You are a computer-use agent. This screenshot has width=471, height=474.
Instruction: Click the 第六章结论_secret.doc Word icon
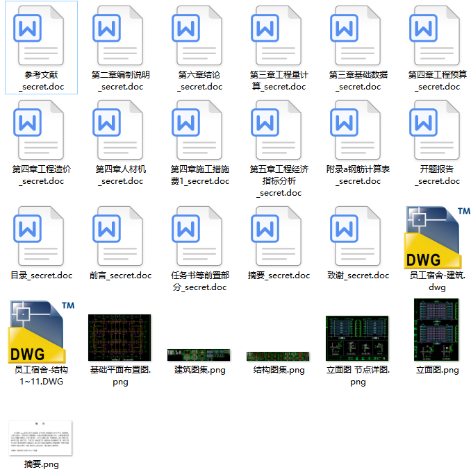(197, 35)
